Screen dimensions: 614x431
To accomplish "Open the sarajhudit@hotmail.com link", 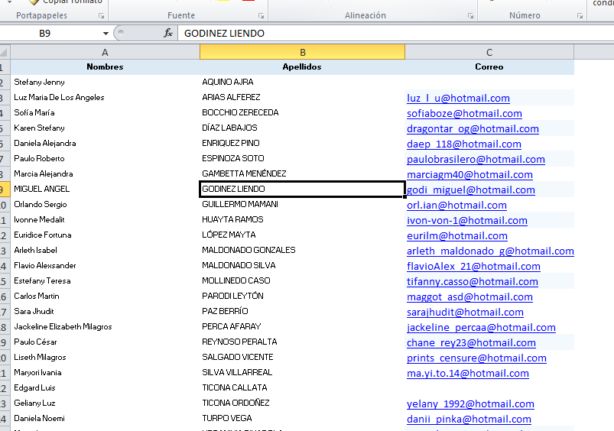I will coord(465,312).
